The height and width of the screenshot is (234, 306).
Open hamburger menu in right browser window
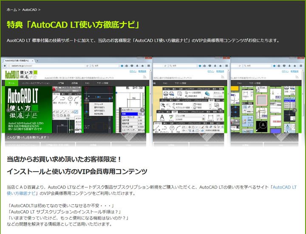point(301,66)
